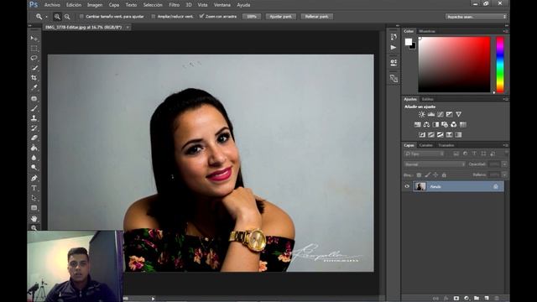
Task: Add a Photo Filter adjustment
Action: tap(445, 125)
